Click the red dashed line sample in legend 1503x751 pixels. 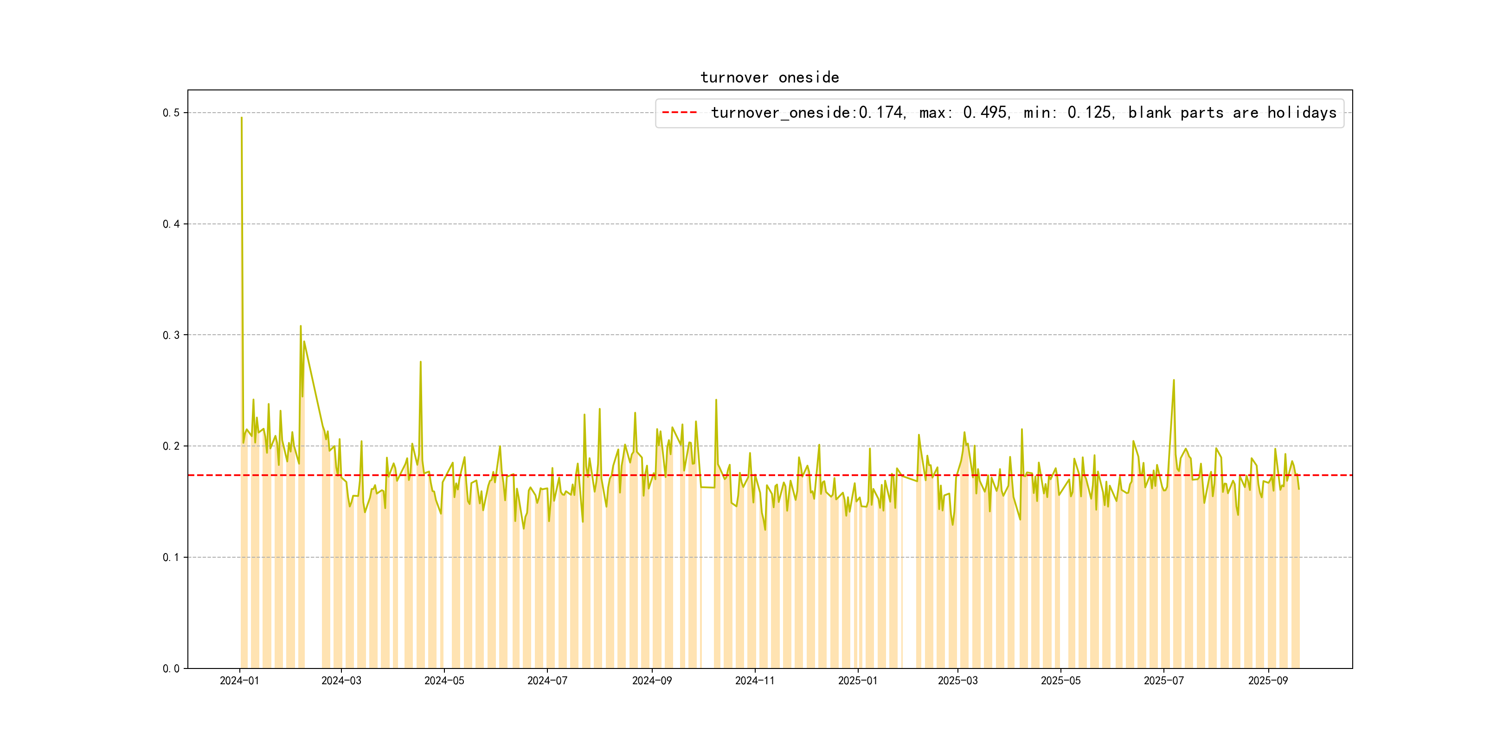679,113
